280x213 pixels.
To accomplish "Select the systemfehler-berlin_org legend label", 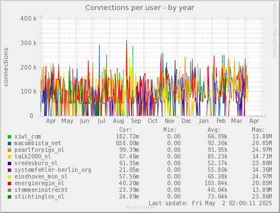I will pyautogui.click(x=53, y=170).
